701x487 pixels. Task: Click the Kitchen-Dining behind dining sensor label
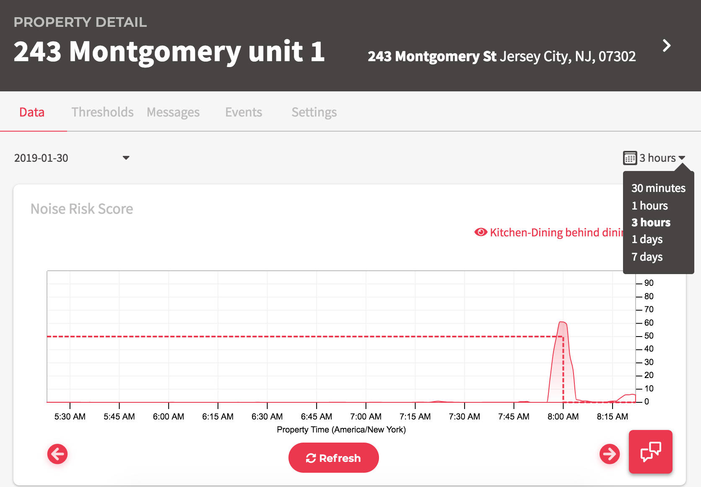(x=556, y=233)
